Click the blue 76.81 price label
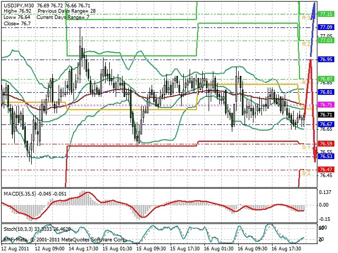 tap(326, 92)
